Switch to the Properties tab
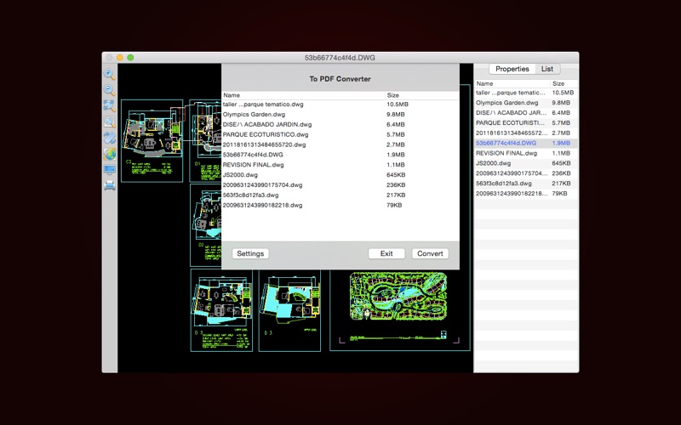The height and width of the screenshot is (425, 681). coord(512,69)
